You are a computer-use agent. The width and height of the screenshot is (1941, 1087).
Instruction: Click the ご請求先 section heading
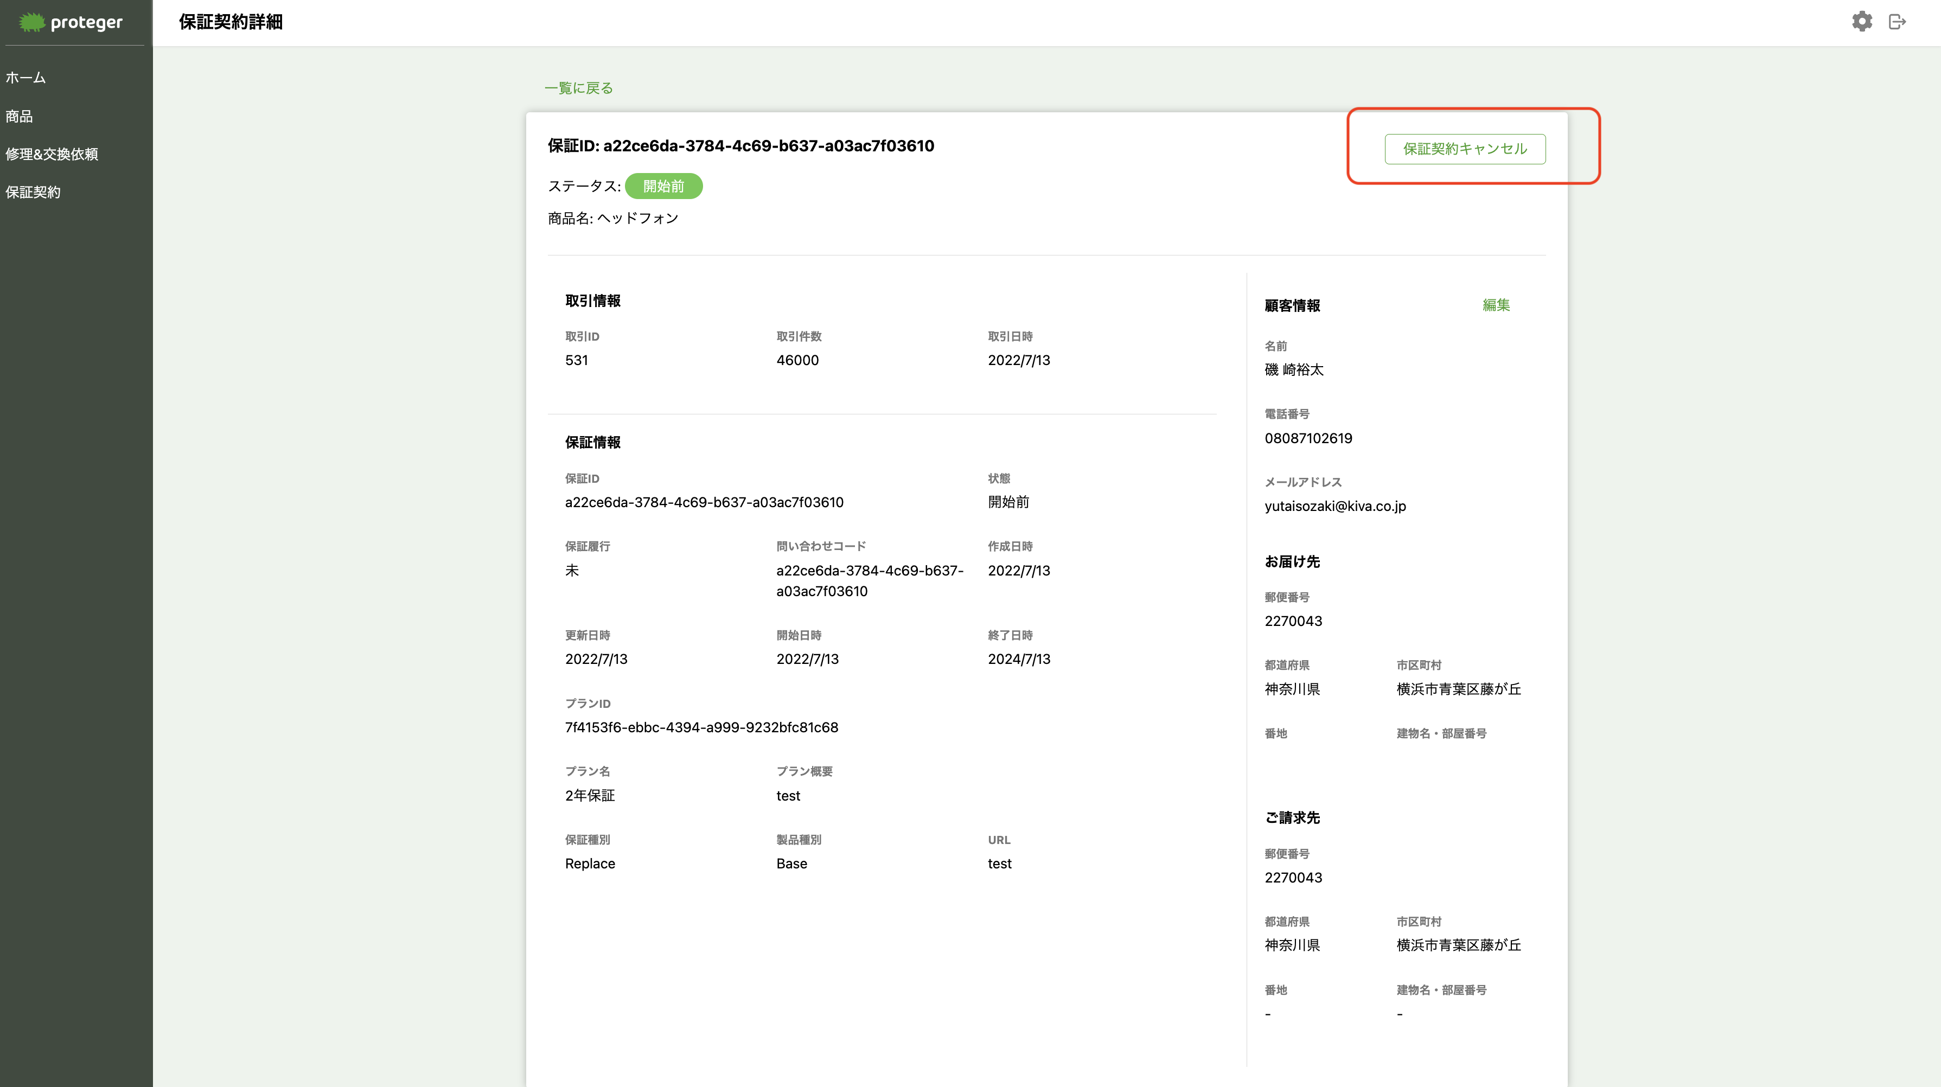click(x=1292, y=818)
